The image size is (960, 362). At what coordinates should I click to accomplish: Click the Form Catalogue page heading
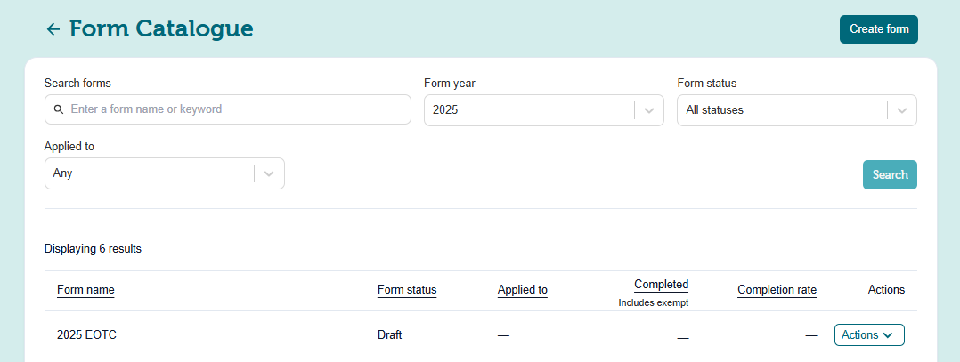(x=161, y=29)
